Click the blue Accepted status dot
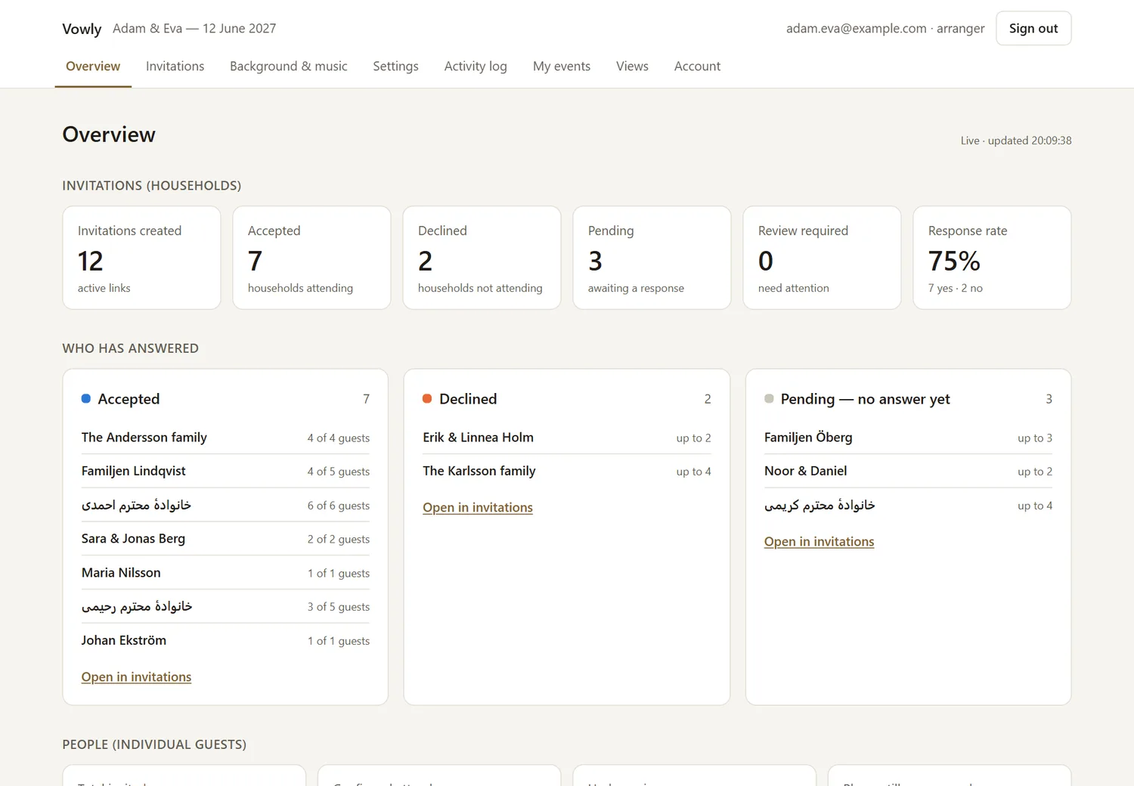1134x786 pixels. point(86,398)
